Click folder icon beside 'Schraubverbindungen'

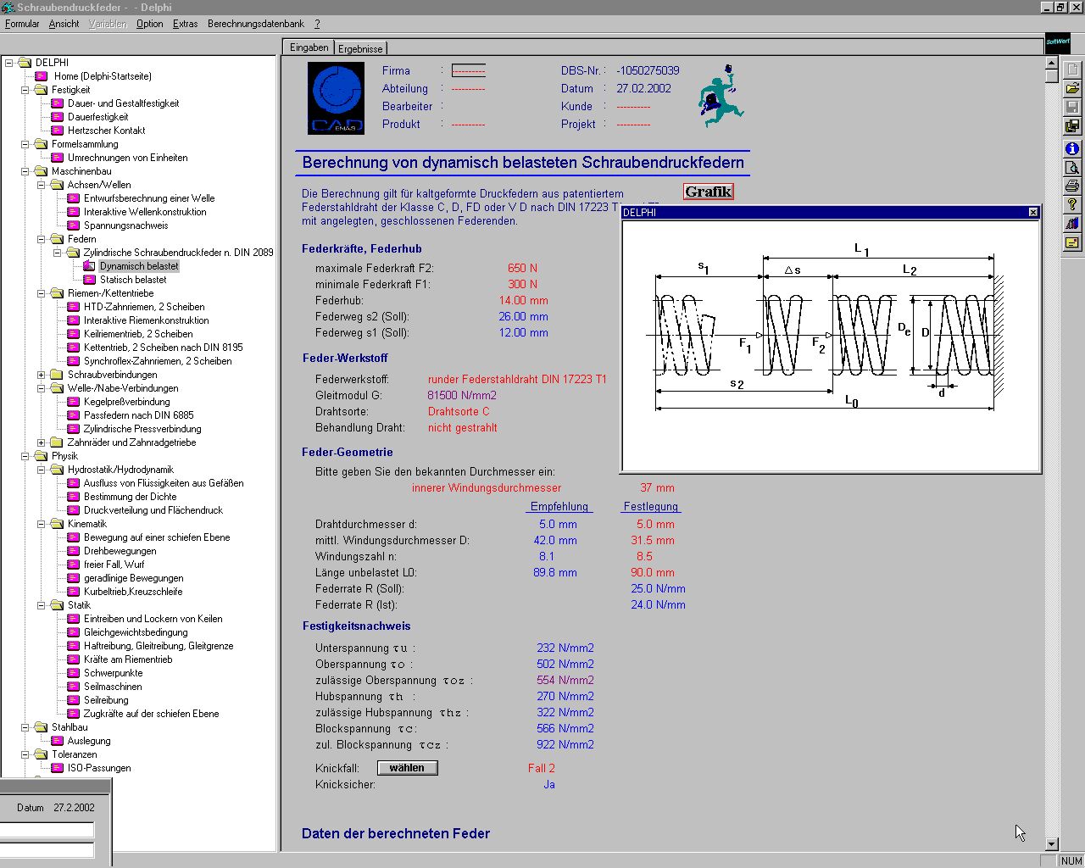tap(58, 375)
